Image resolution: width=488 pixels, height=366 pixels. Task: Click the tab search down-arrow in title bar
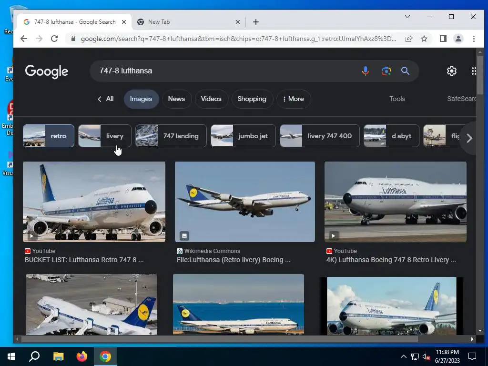[x=407, y=17]
